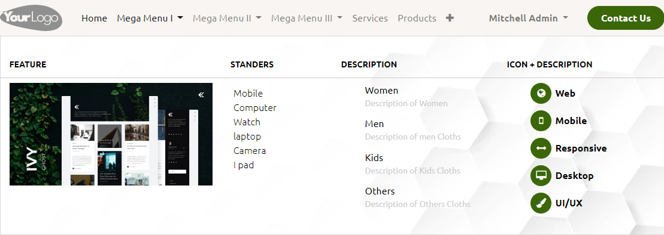The height and width of the screenshot is (235, 664).
Task: Click the Contact Us button
Action: [x=626, y=18]
